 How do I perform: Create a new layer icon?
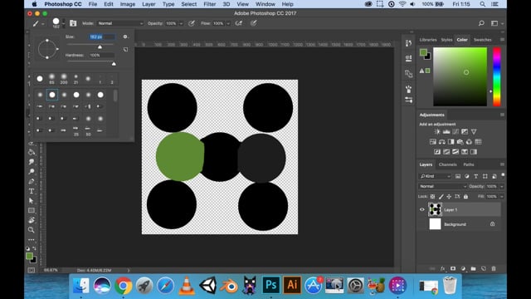click(x=483, y=268)
